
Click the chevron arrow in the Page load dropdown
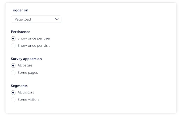pyautogui.click(x=57, y=19)
